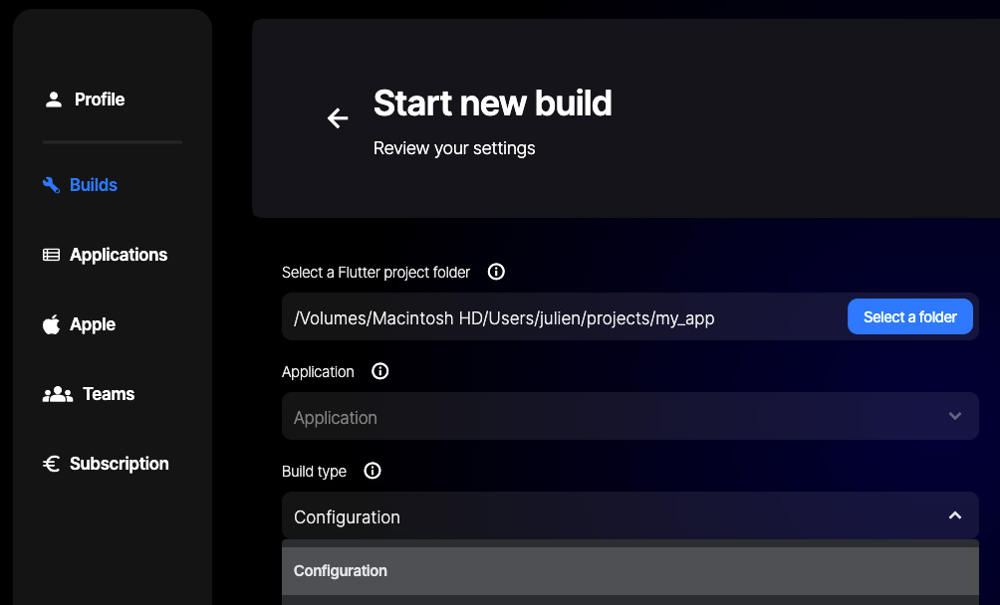Show info icon next to Build type
The height and width of the screenshot is (605, 1000).
[x=373, y=471]
